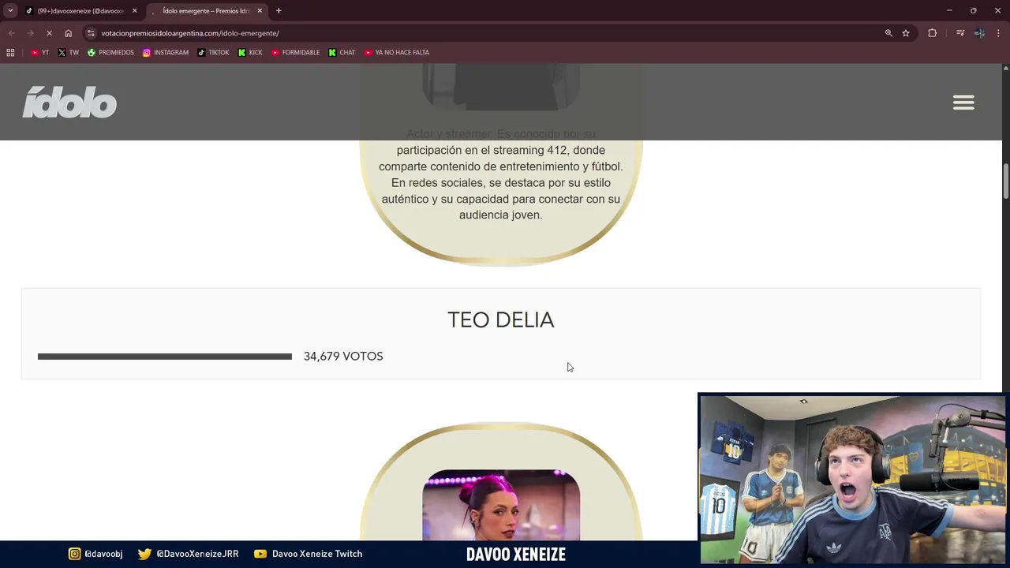Click the Instagram icon beside @davoobj

[74, 554]
